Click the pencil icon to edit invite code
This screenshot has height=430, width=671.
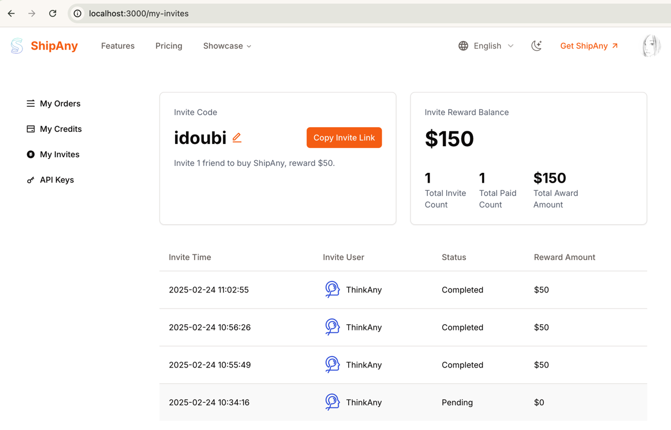point(237,138)
